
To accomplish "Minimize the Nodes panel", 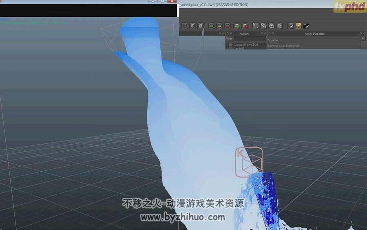I will (x=259, y=33).
